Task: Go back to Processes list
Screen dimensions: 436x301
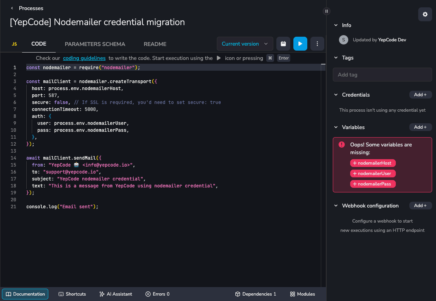Action: pos(12,9)
